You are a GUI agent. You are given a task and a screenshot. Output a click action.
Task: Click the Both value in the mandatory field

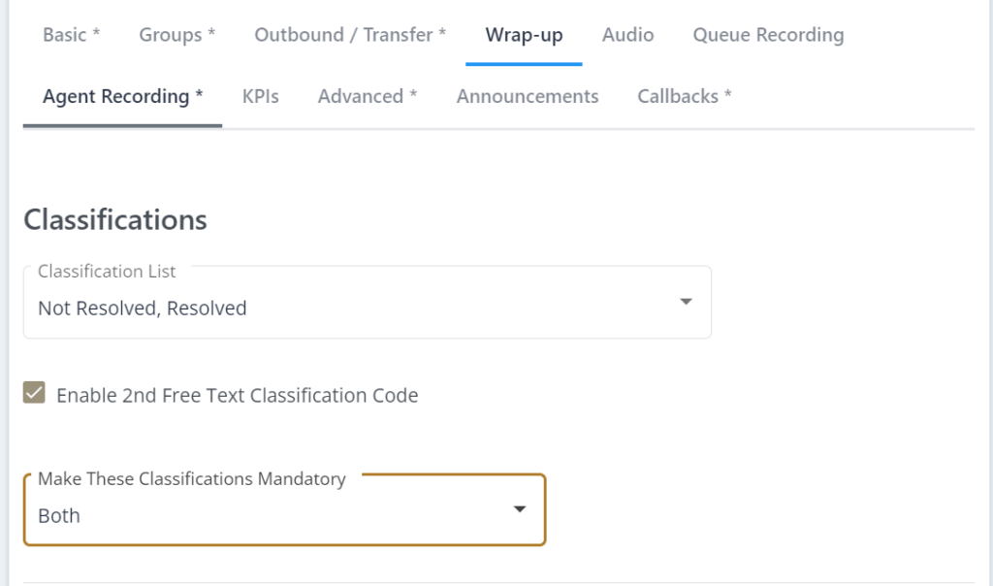pos(58,516)
